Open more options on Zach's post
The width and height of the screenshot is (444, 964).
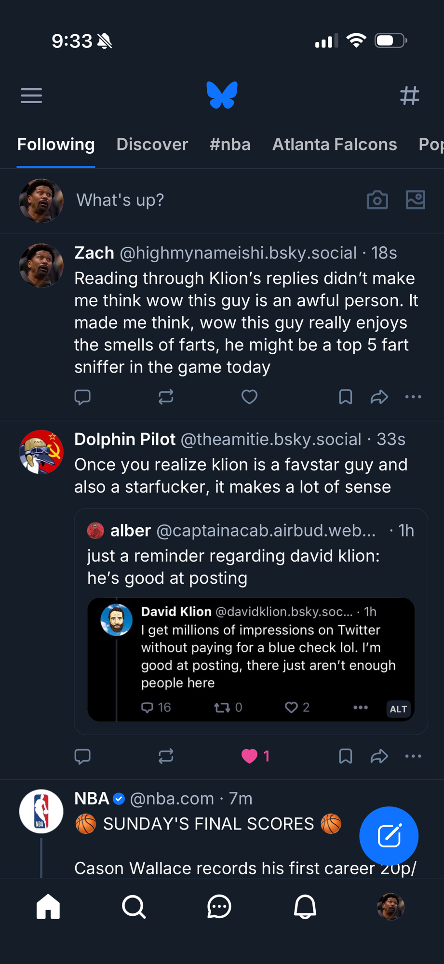coord(413,397)
